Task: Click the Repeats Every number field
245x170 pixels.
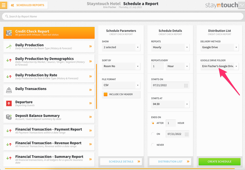Action: pos(157,66)
